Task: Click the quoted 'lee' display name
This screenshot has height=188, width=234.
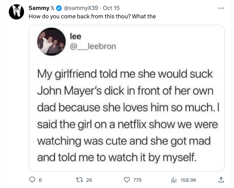Action: tap(76, 36)
